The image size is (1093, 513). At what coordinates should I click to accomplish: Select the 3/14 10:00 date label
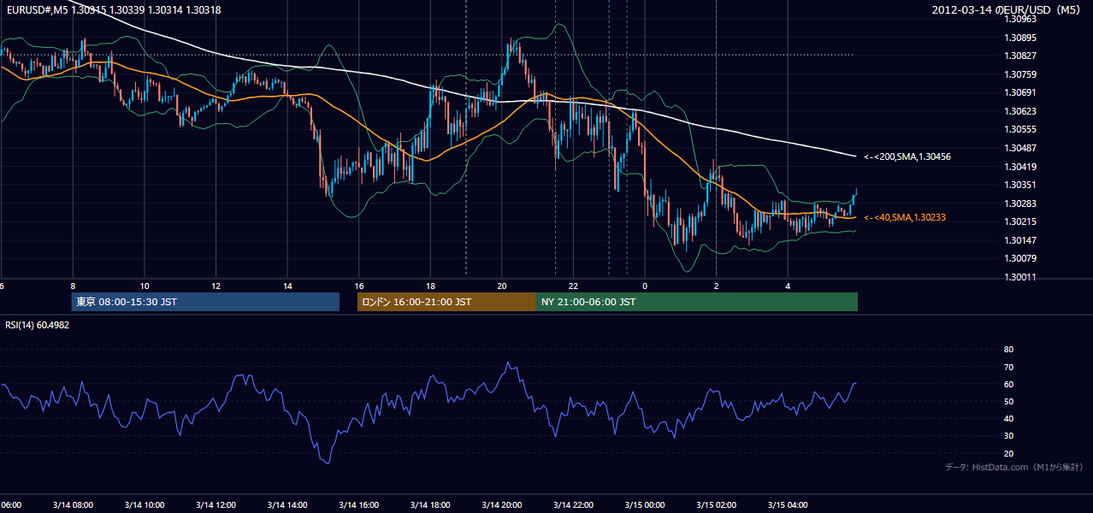point(145,504)
